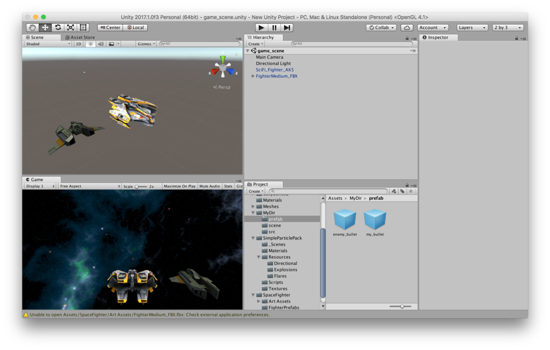Open the Shaded draw mode dropdown
550x350 pixels.
point(48,44)
